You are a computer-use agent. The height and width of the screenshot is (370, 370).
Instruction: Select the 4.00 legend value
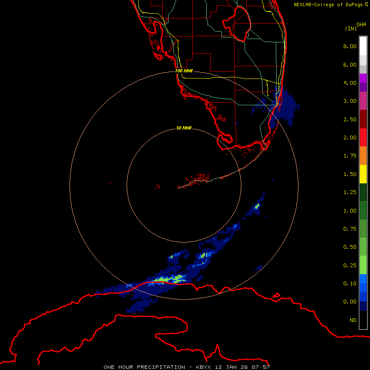(x=350, y=83)
